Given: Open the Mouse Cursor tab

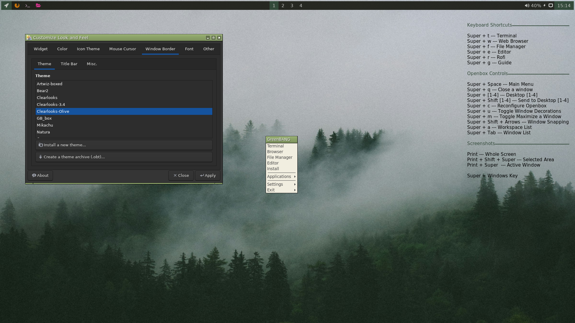Looking at the screenshot, I should [x=122, y=49].
